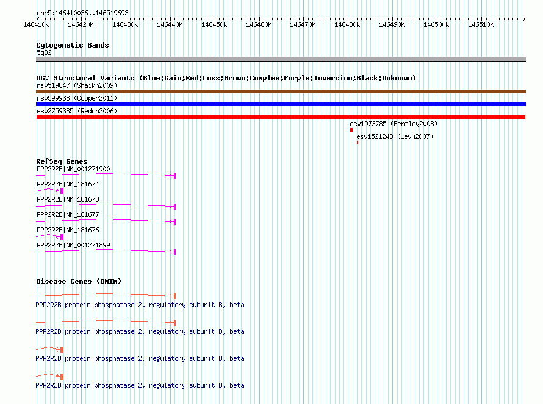
Task: Click the 146440k ruler tick label
Action: (170, 24)
